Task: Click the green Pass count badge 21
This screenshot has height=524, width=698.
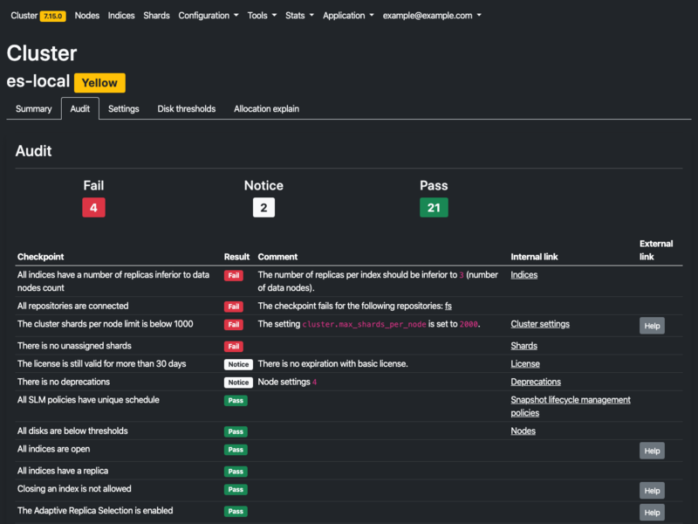Action: click(434, 208)
